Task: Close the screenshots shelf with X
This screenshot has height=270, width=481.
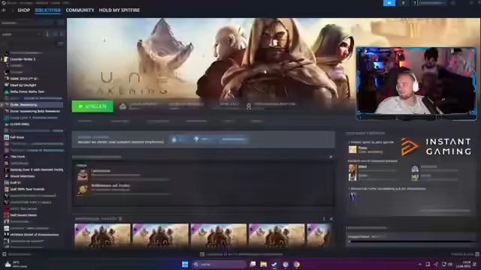Action: click(331, 219)
